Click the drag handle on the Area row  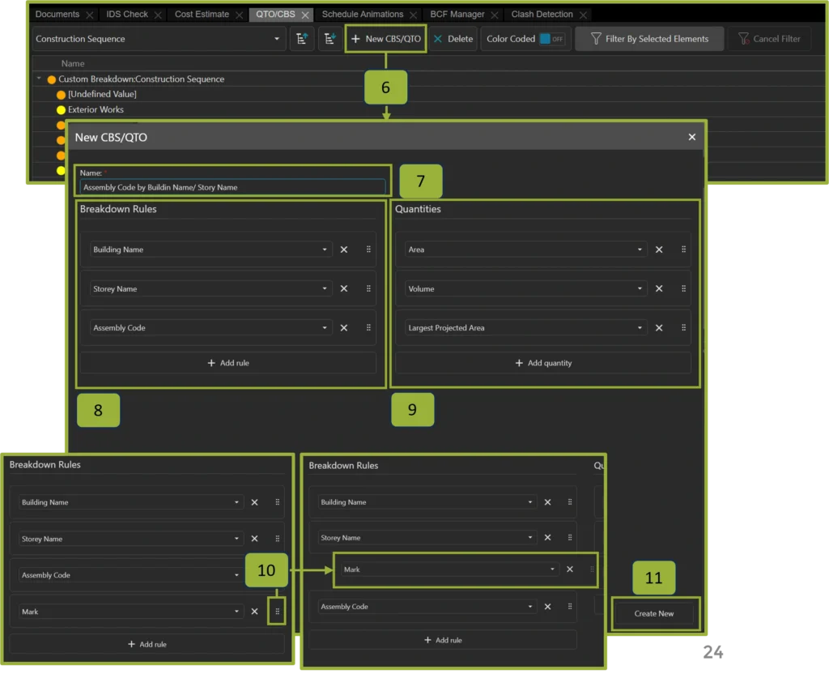point(683,250)
